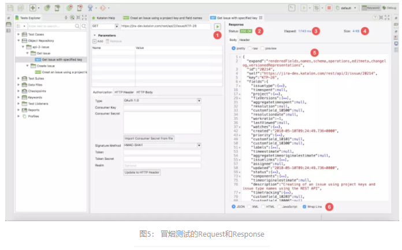Click the orange Git icon in toolbar
This screenshot has height=250, width=402.
(103, 8)
